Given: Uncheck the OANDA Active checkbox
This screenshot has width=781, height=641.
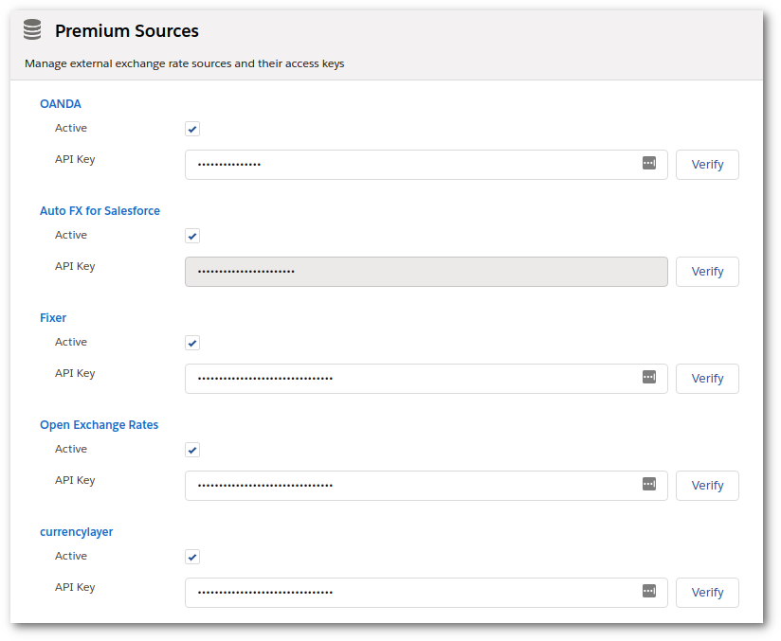Looking at the screenshot, I should tap(192, 129).
